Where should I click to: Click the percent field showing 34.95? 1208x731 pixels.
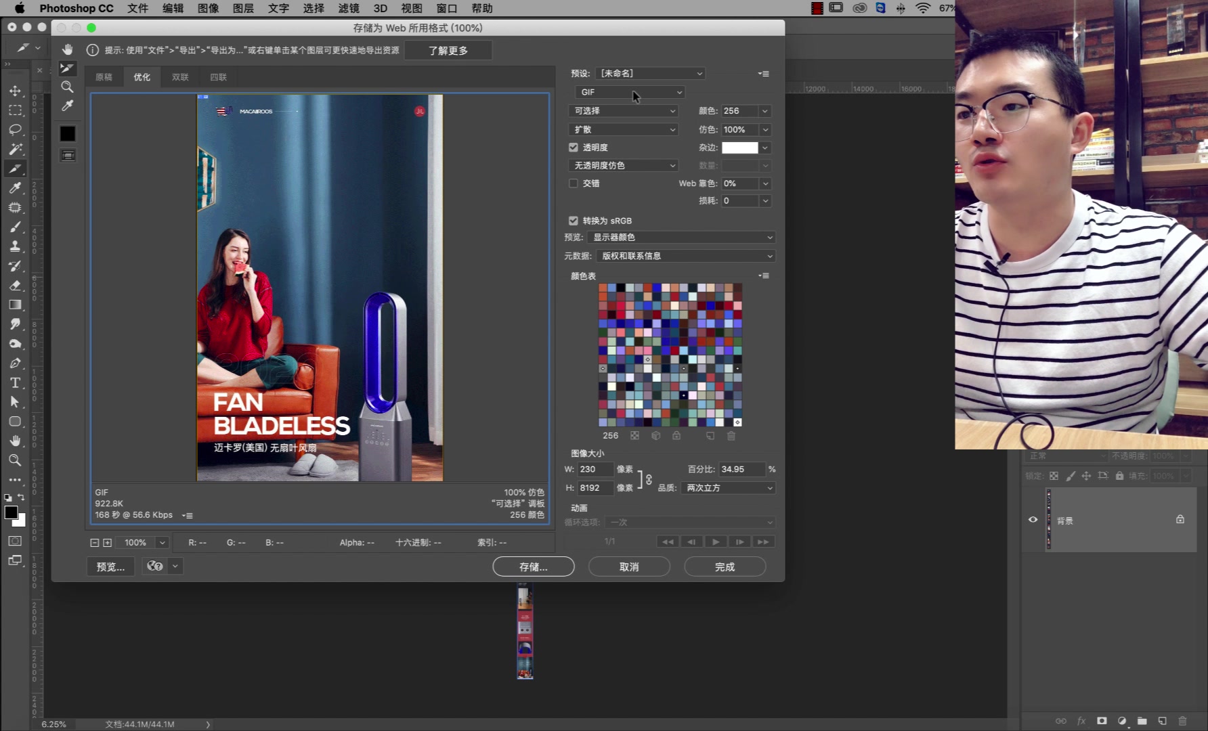point(741,469)
